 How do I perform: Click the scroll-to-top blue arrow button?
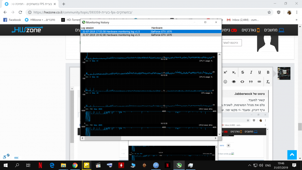[x=292, y=155]
